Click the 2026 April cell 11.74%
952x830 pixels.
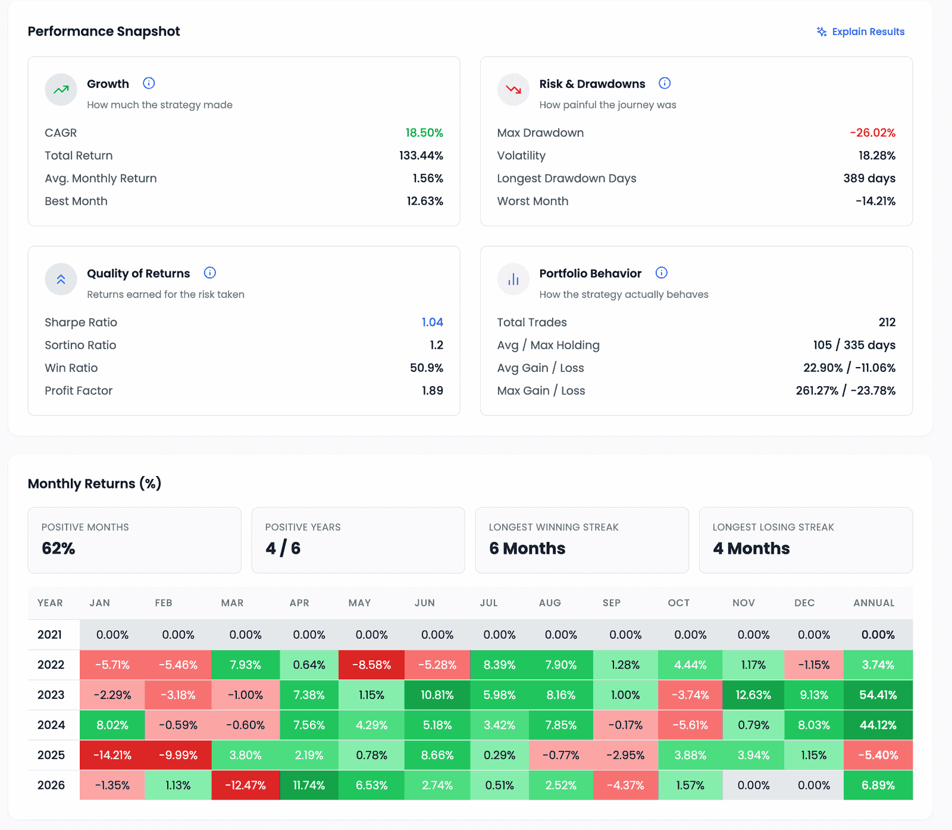(x=309, y=785)
